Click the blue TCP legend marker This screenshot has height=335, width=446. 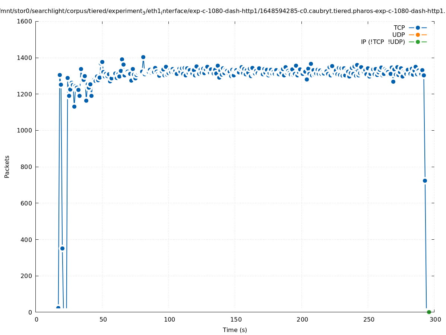418,28
